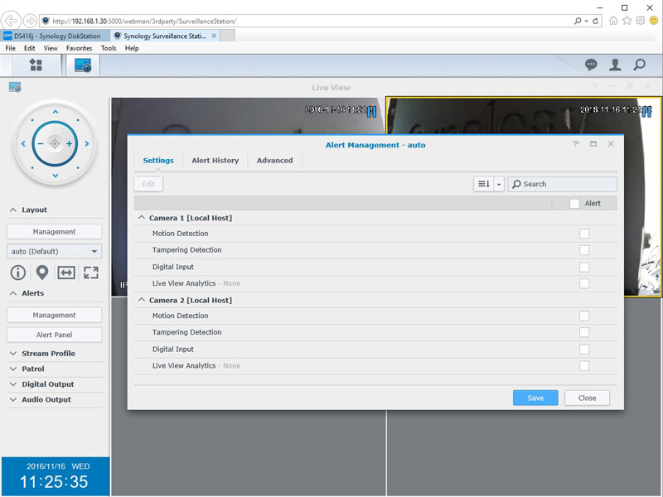663x497 pixels.
Task: Open Alerts Management button
Action: [54, 316]
